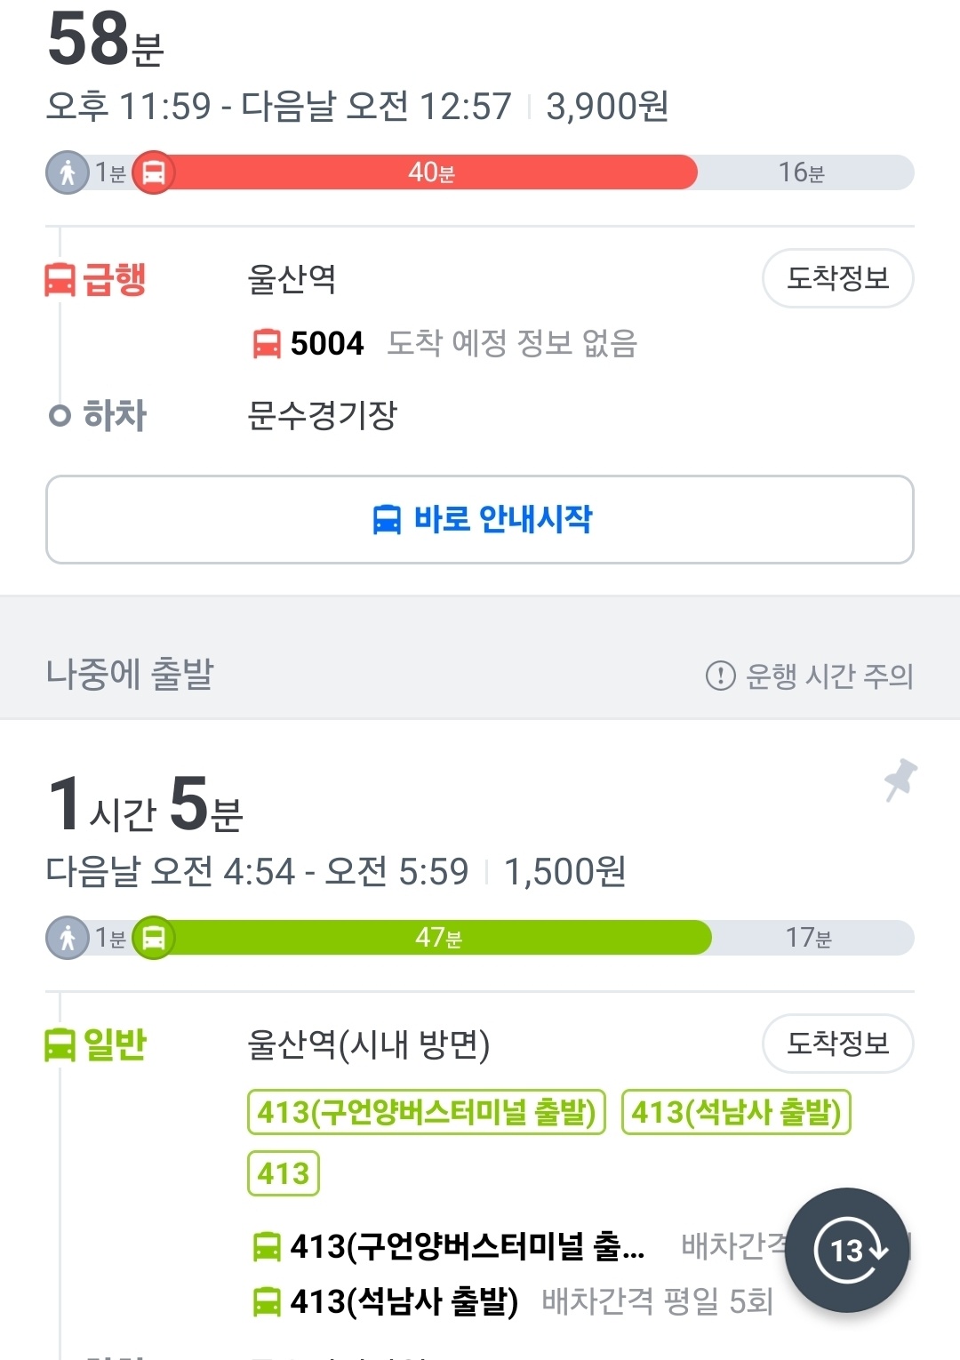Open 도착정보 for 울산역(시내 방면) stop
Viewport: 960px width, 1360px height.
(x=837, y=1043)
